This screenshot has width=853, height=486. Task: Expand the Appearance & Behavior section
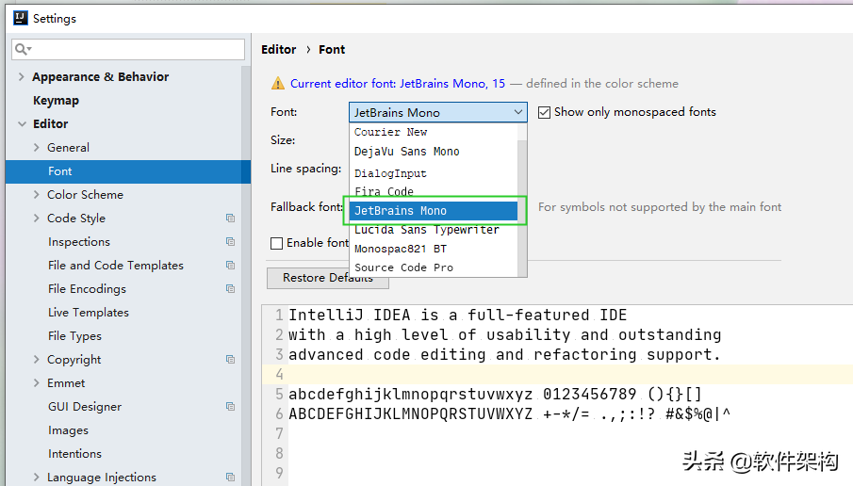click(22, 77)
